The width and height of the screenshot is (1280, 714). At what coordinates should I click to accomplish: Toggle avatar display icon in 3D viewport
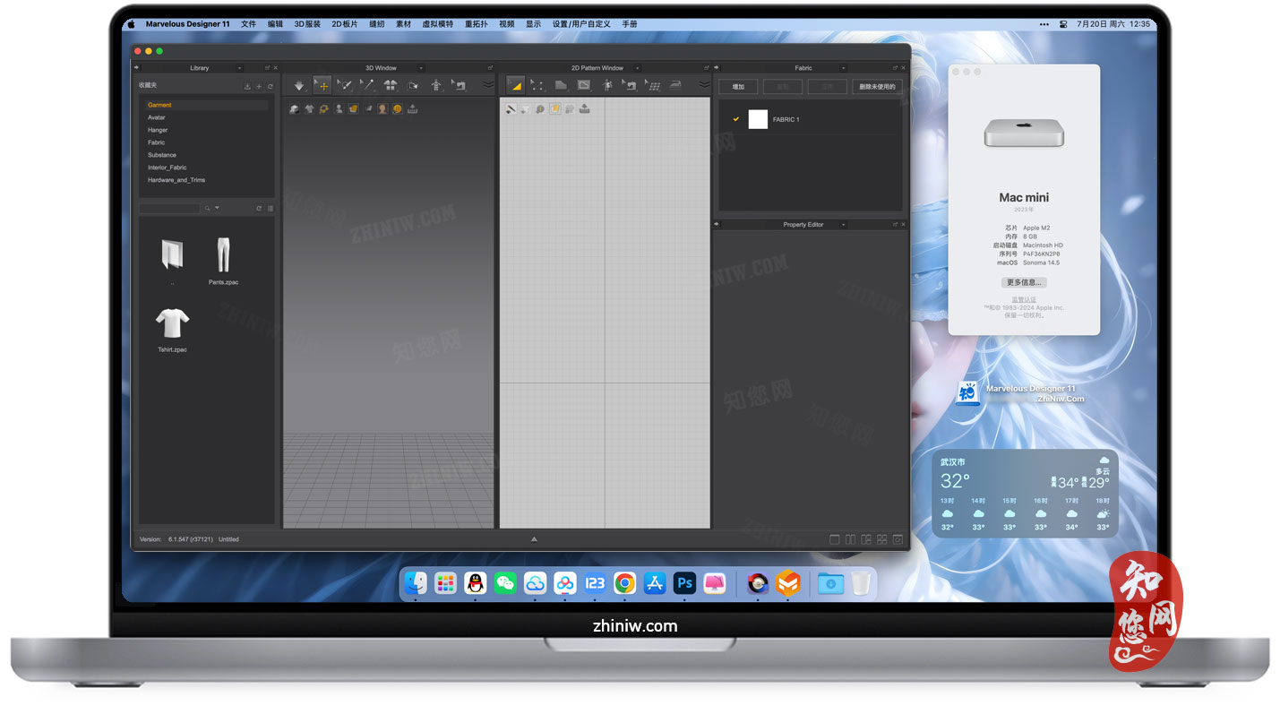click(339, 109)
